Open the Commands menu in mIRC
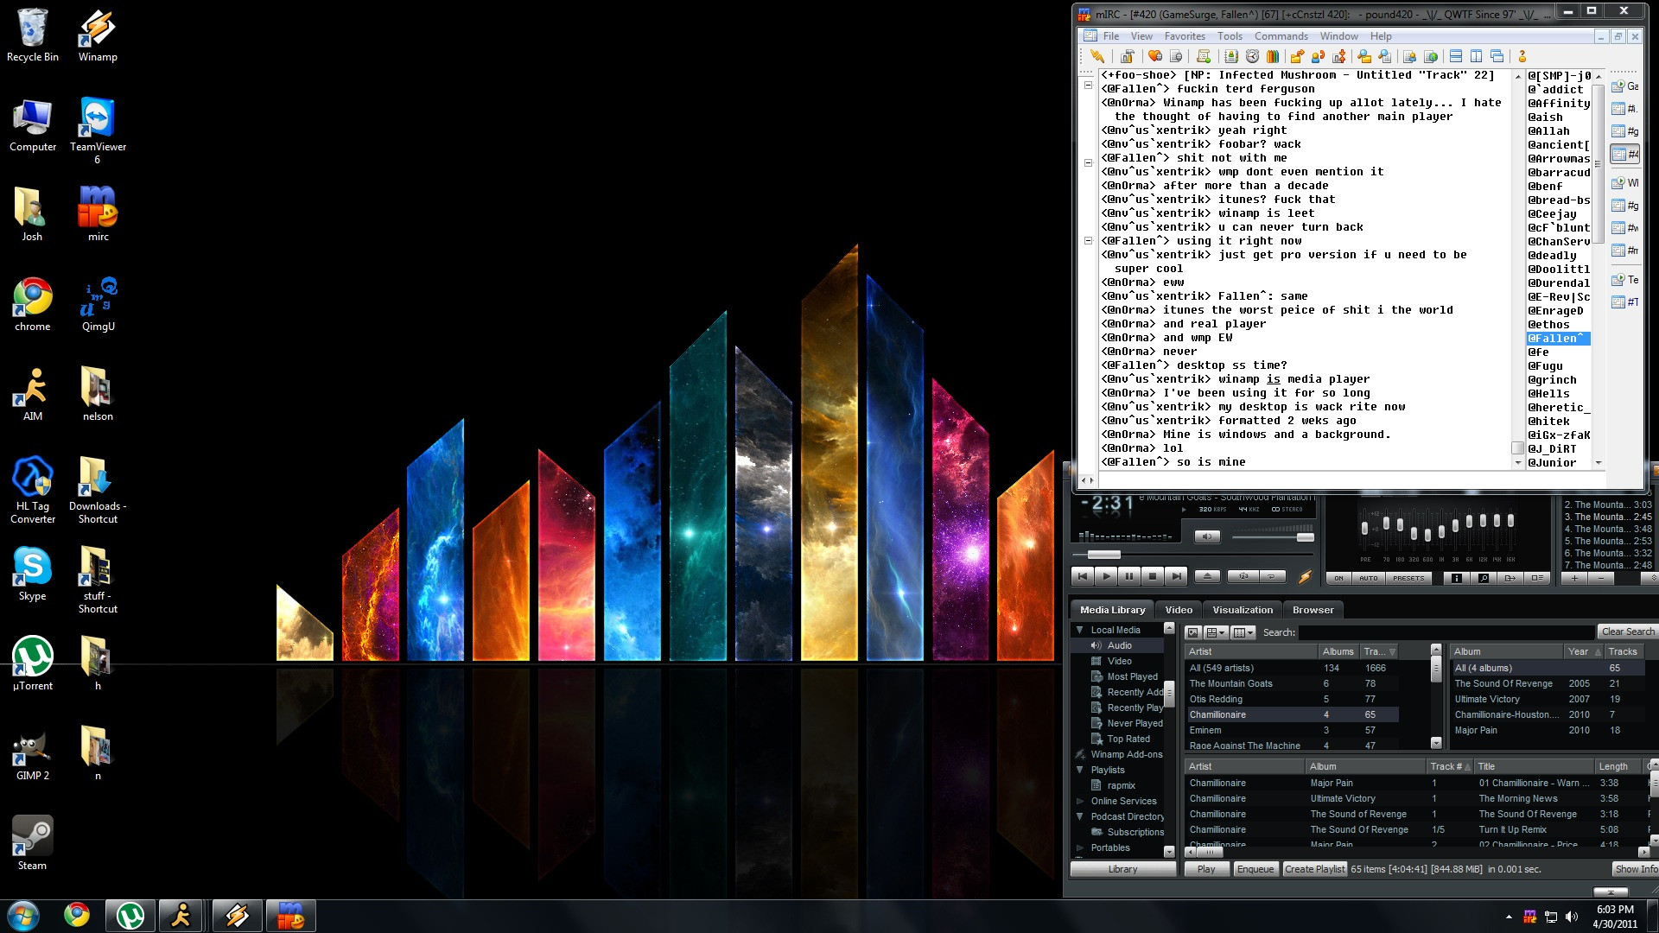Screen dimensions: 1659x933 pyautogui.click(x=1281, y=36)
